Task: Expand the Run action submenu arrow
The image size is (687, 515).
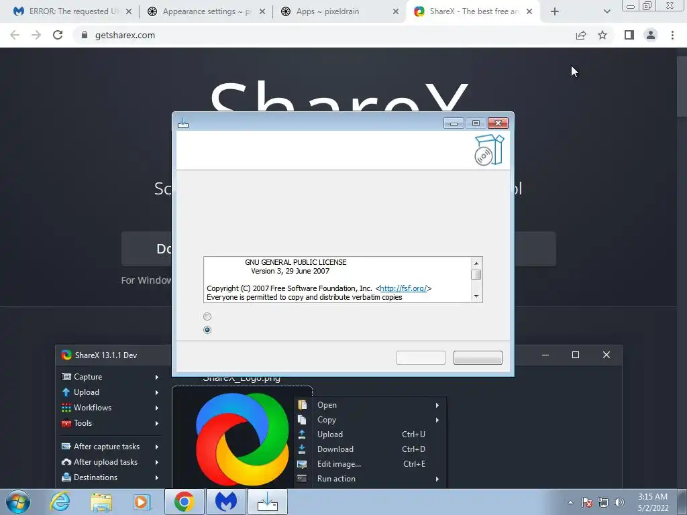Action: [437, 479]
